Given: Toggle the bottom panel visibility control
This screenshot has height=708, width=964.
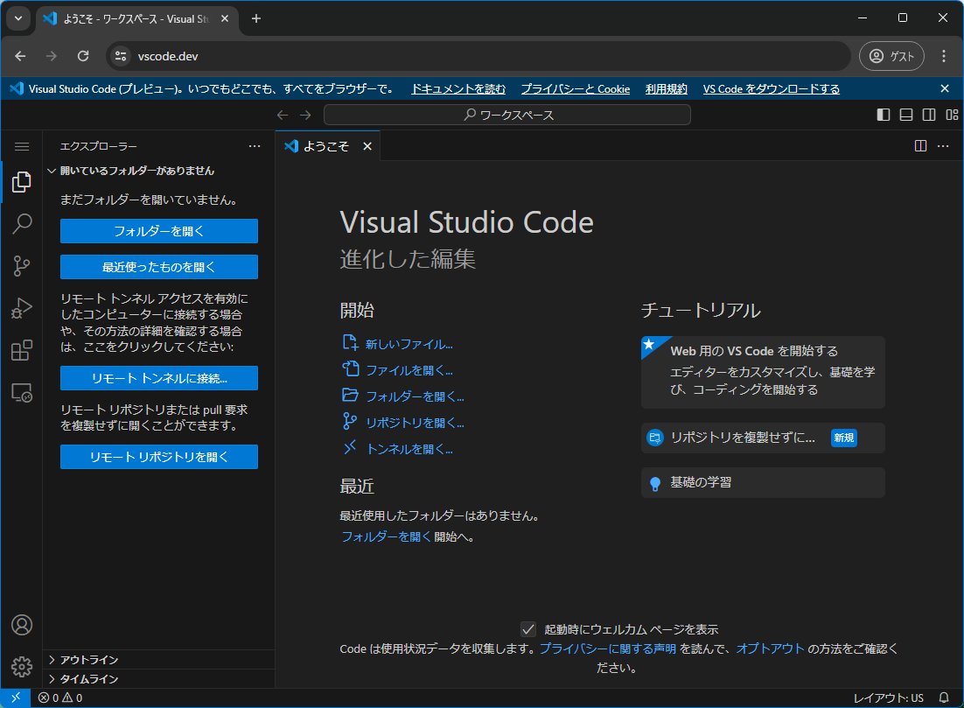Looking at the screenshot, I should tap(906, 114).
